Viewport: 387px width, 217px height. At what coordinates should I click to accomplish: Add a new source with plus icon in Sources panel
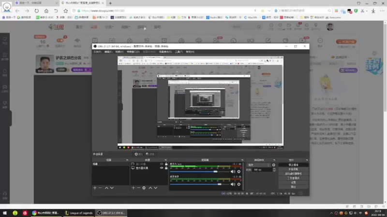[134, 188]
